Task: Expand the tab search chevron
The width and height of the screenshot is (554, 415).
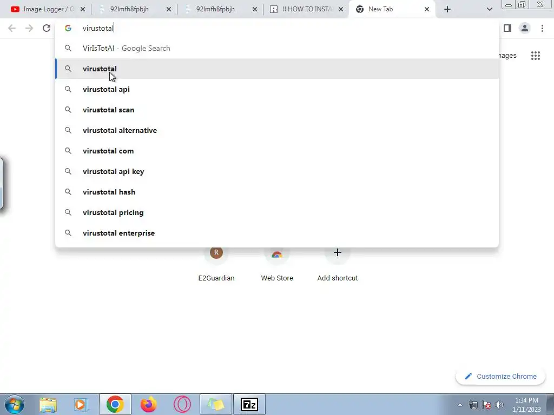Action: pos(489,10)
